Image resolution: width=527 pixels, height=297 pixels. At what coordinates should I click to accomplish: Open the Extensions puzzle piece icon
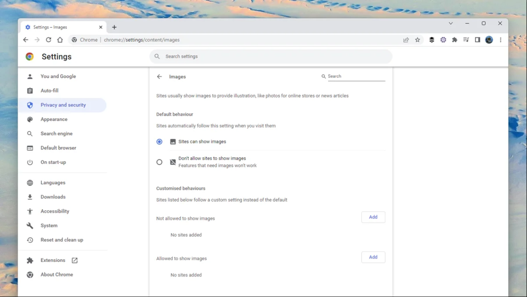[455, 40]
